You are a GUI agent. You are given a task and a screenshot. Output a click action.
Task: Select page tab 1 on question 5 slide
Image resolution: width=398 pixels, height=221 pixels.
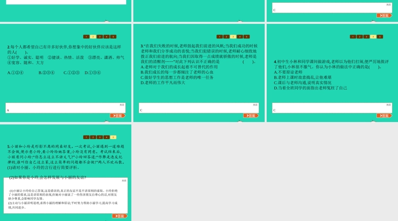click(x=86, y=138)
